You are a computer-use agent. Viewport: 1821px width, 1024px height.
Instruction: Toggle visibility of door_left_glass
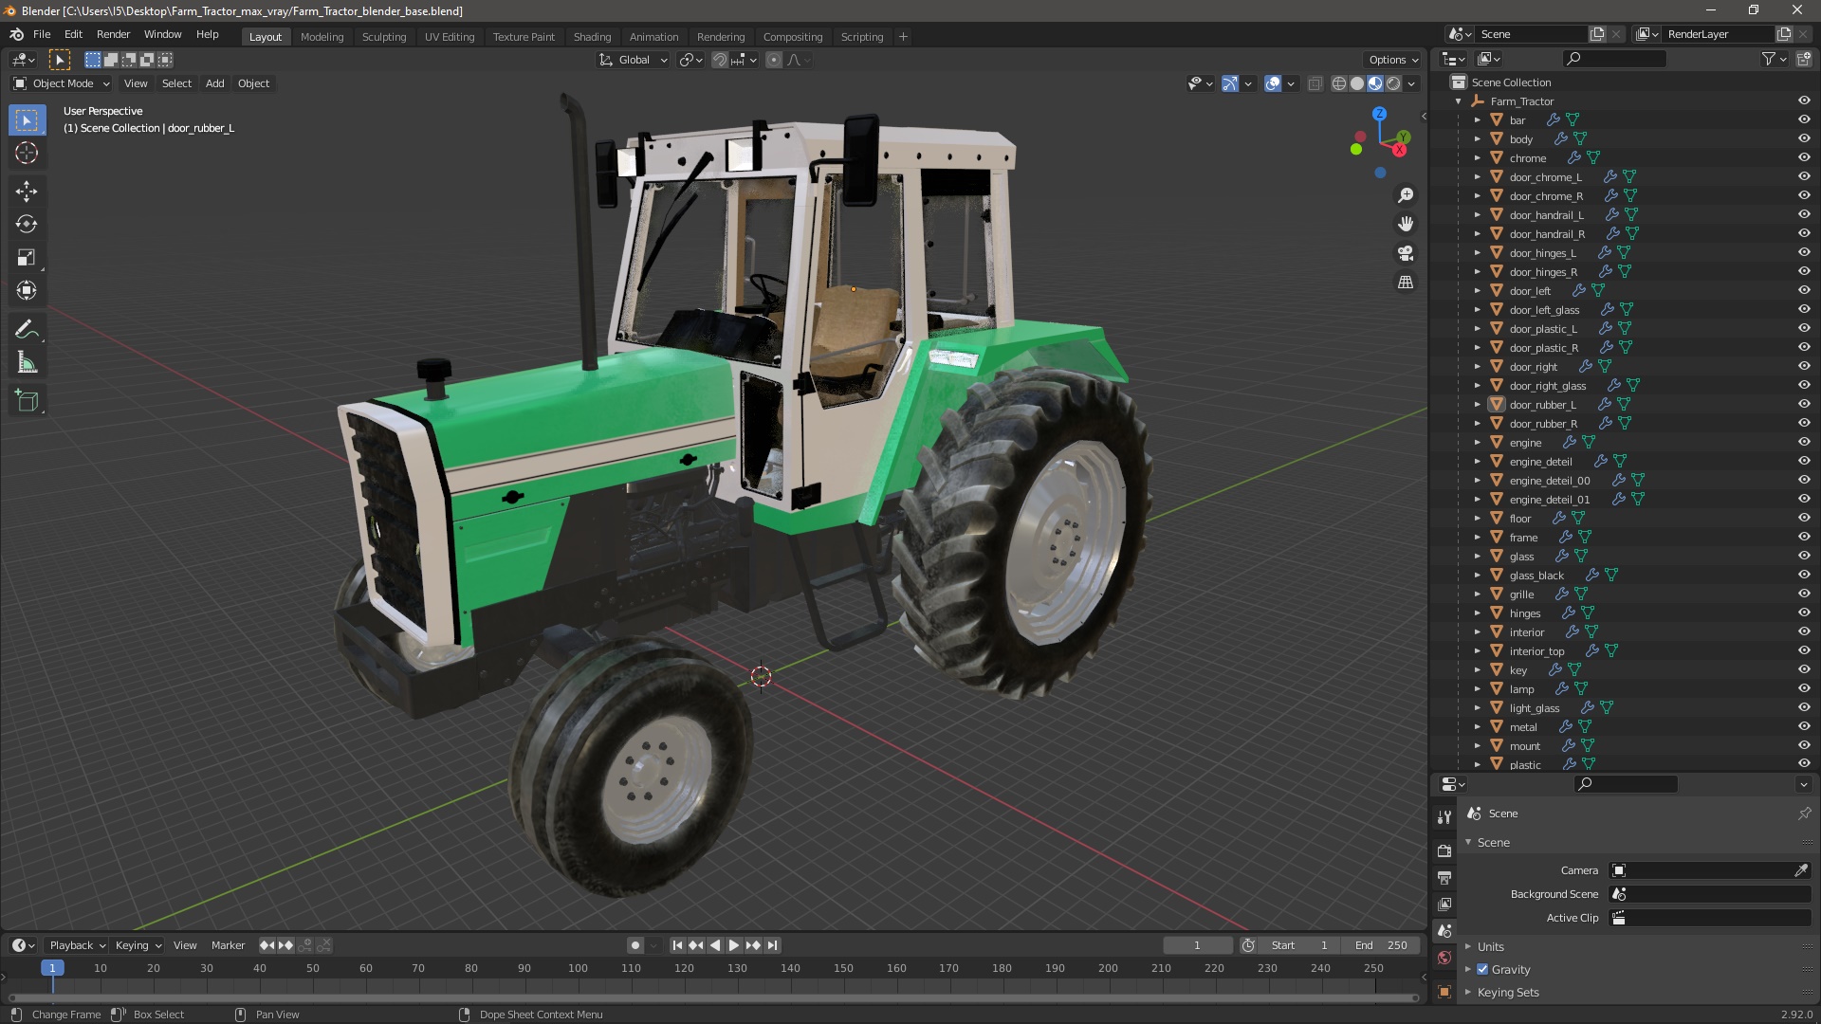point(1804,309)
